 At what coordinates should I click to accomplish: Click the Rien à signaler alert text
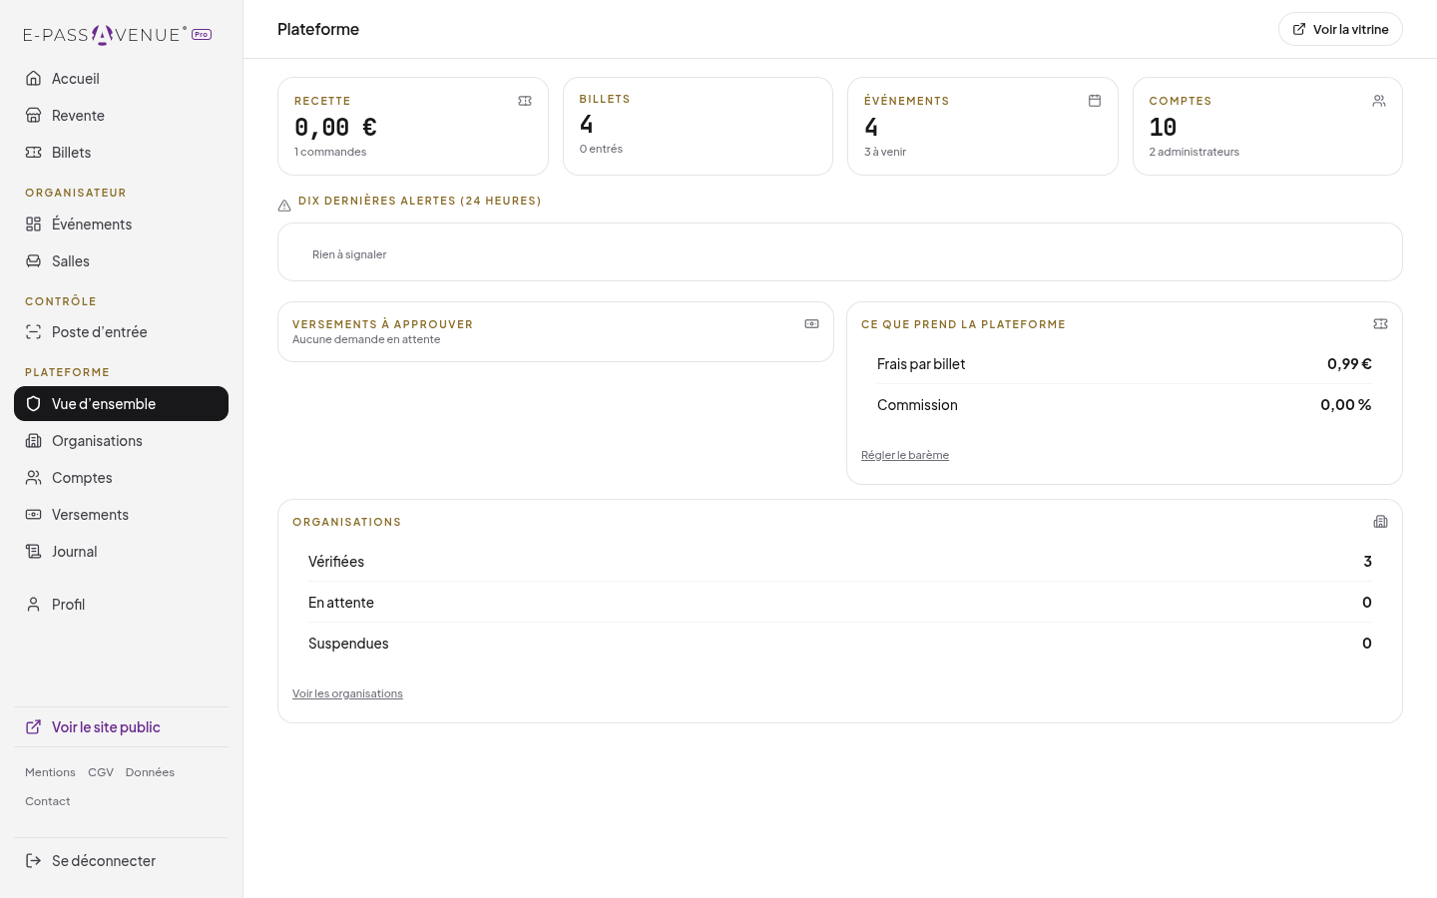[x=349, y=254]
